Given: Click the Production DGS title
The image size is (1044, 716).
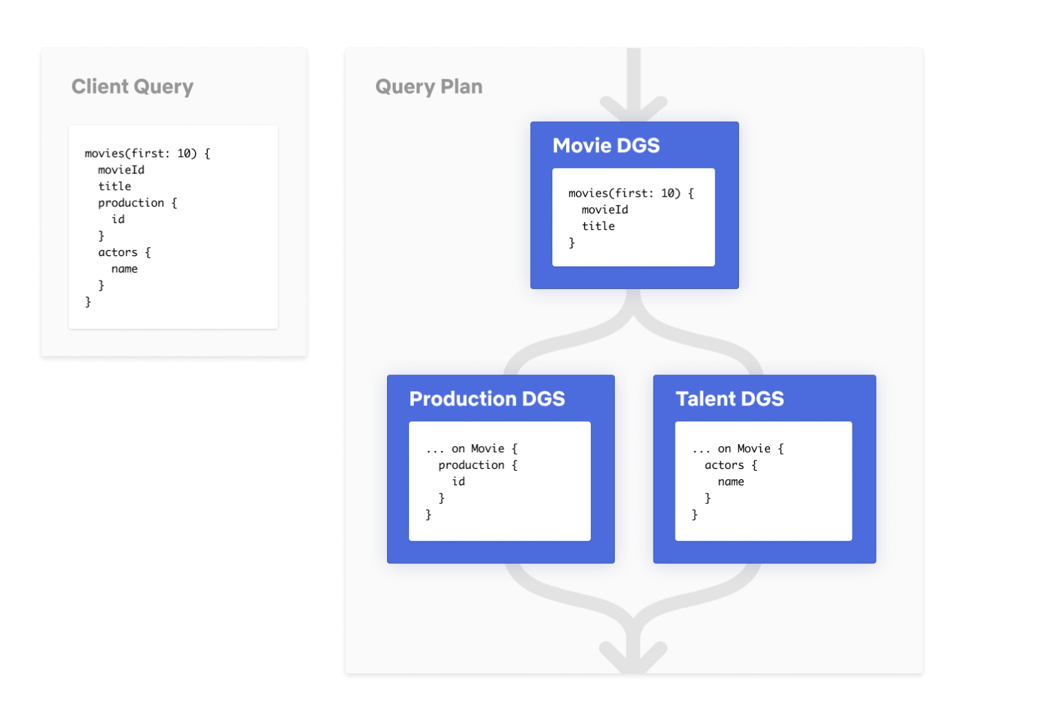Looking at the screenshot, I should (x=487, y=399).
